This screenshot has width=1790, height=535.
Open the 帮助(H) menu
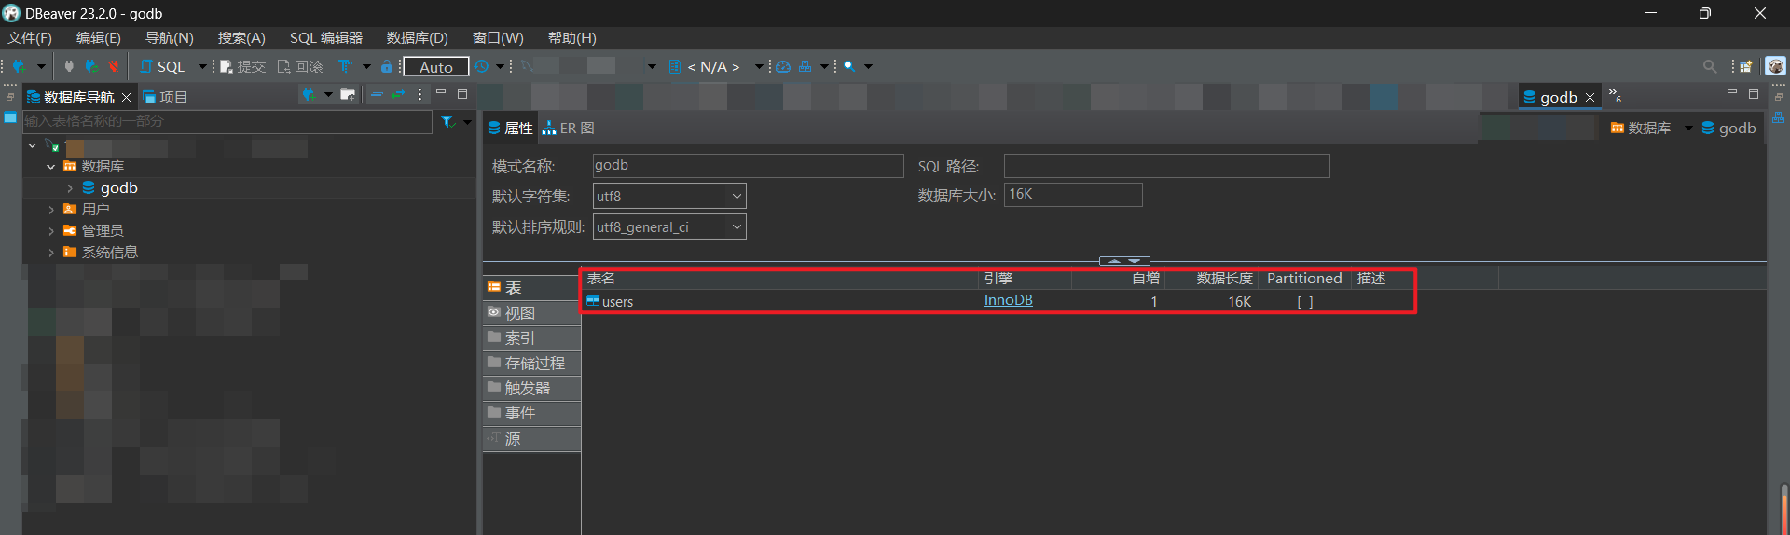tap(571, 37)
